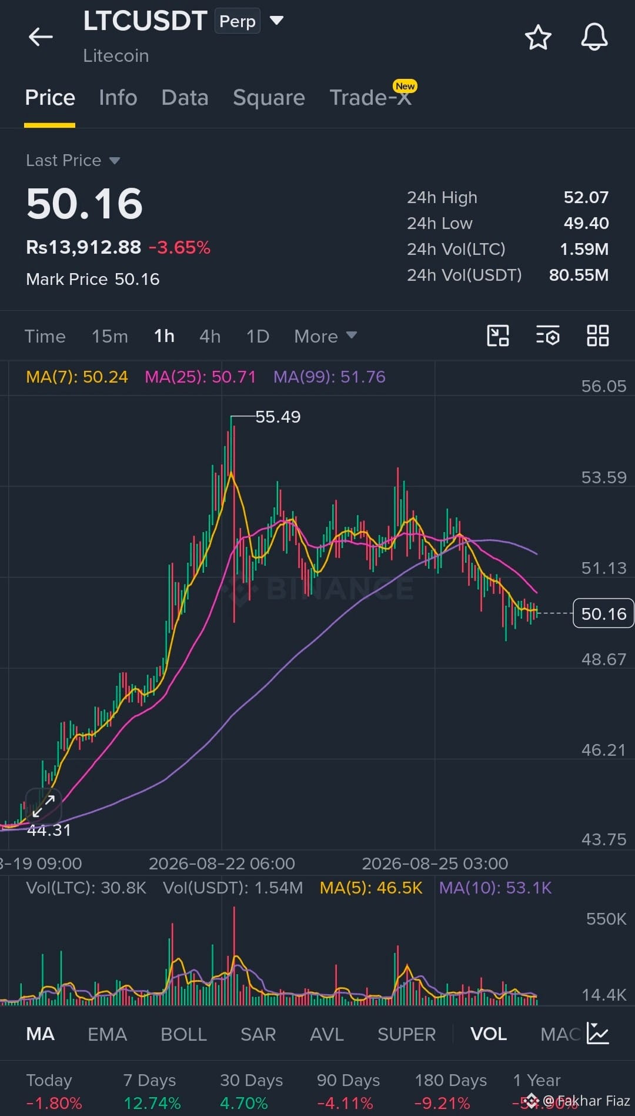Open the multi-chart grid icon
The height and width of the screenshot is (1116, 635).
coord(597,336)
